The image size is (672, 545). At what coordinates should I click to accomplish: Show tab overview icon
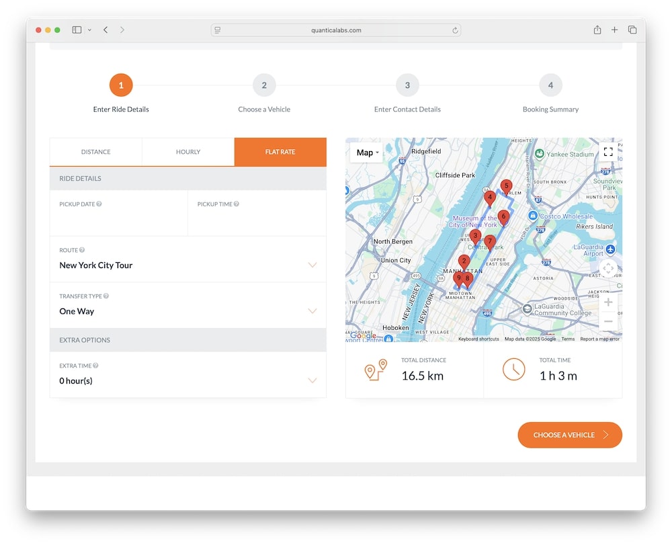click(632, 30)
